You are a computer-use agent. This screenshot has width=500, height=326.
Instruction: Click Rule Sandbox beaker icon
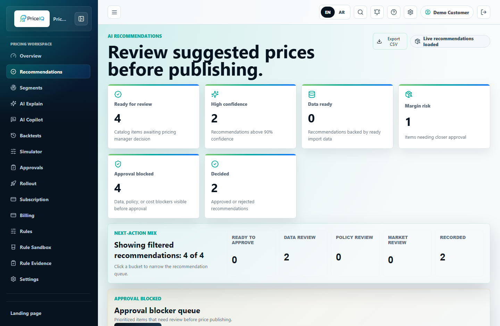tap(14, 247)
